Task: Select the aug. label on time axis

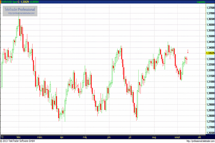Action: pyautogui.click(x=154, y=137)
